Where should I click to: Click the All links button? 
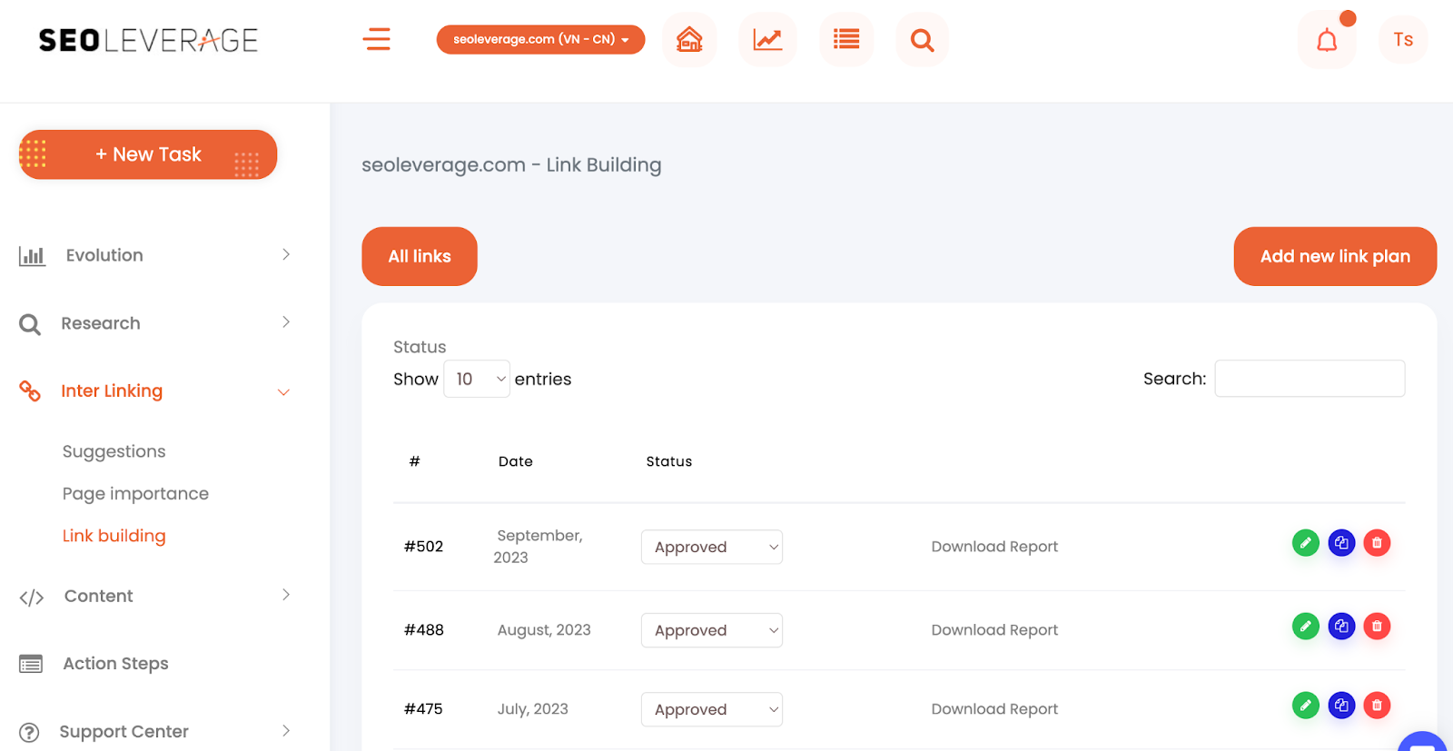[420, 256]
